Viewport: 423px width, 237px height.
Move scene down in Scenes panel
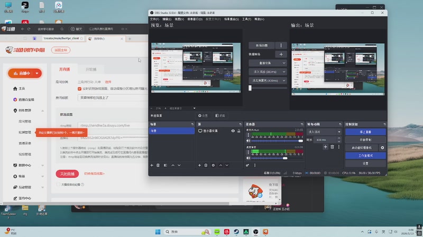[179, 165]
